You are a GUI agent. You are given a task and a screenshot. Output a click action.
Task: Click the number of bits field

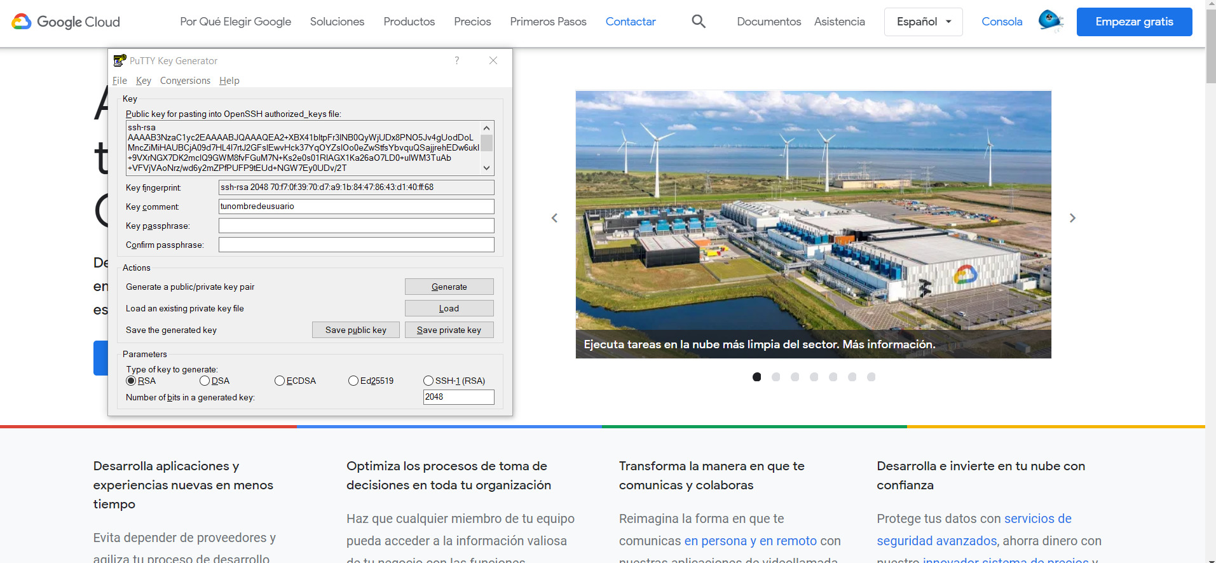coord(459,397)
